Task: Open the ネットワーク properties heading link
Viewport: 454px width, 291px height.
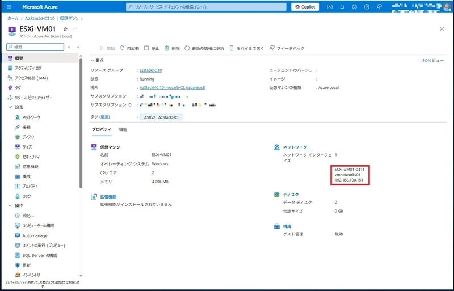Action: pyautogui.click(x=295, y=147)
